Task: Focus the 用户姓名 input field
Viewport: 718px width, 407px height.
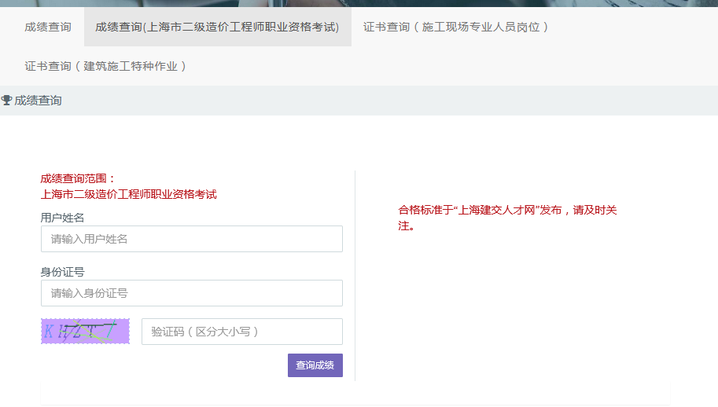Action: coord(191,239)
